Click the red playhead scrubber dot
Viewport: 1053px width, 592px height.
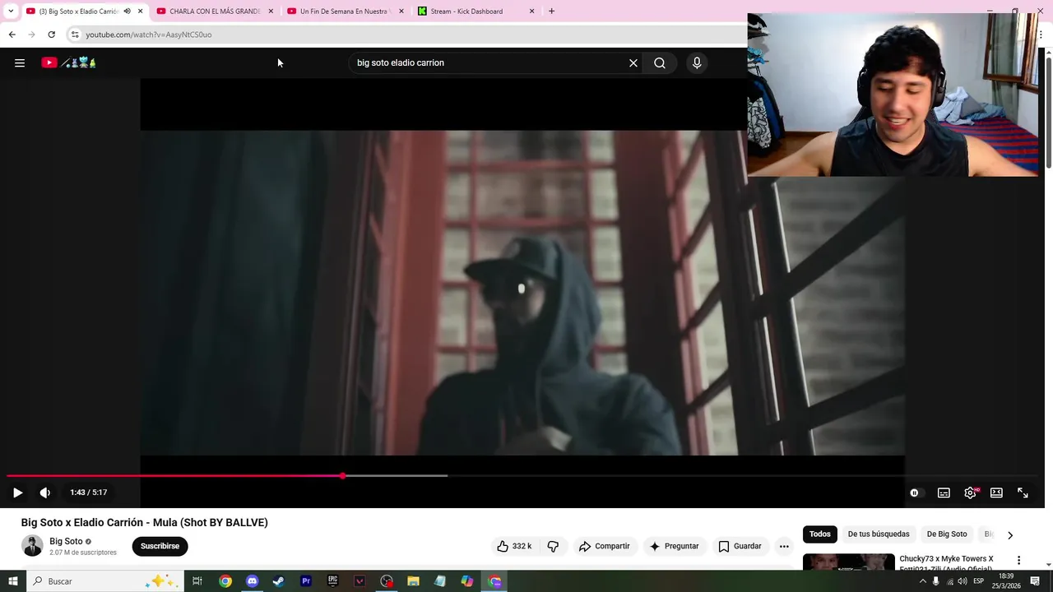tap(342, 476)
